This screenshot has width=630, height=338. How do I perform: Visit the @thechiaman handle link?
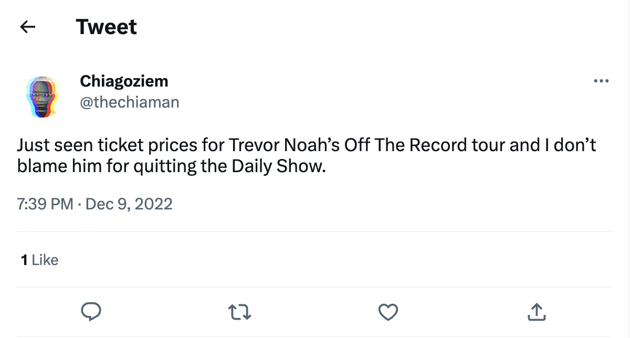pyautogui.click(x=129, y=102)
